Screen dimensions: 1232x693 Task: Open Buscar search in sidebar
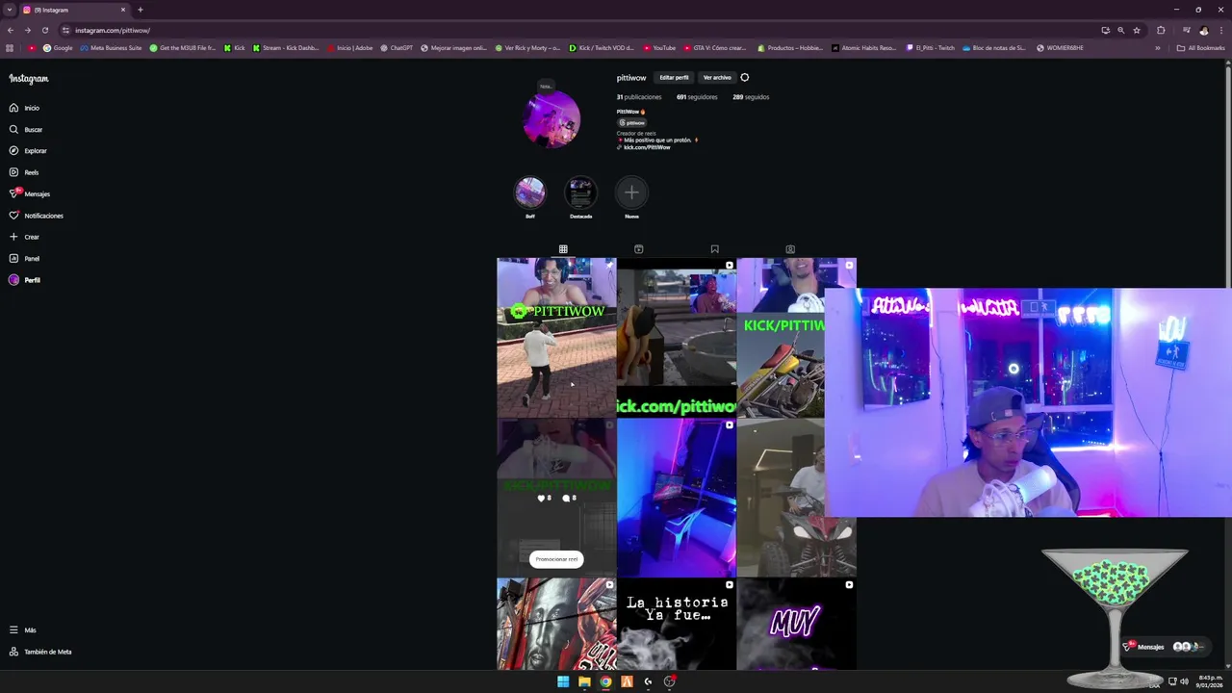pos(26,129)
